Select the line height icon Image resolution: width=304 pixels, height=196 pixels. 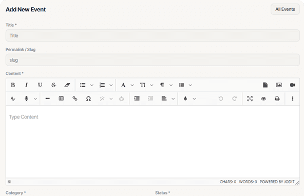tap(181, 85)
